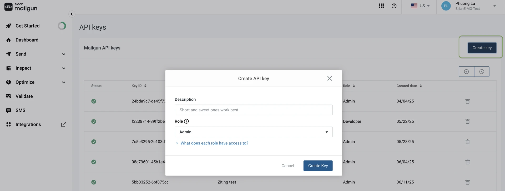This screenshot has height=191, width=505.
Task: Expand the Inspect menu chevron
Action: [63, 68]
